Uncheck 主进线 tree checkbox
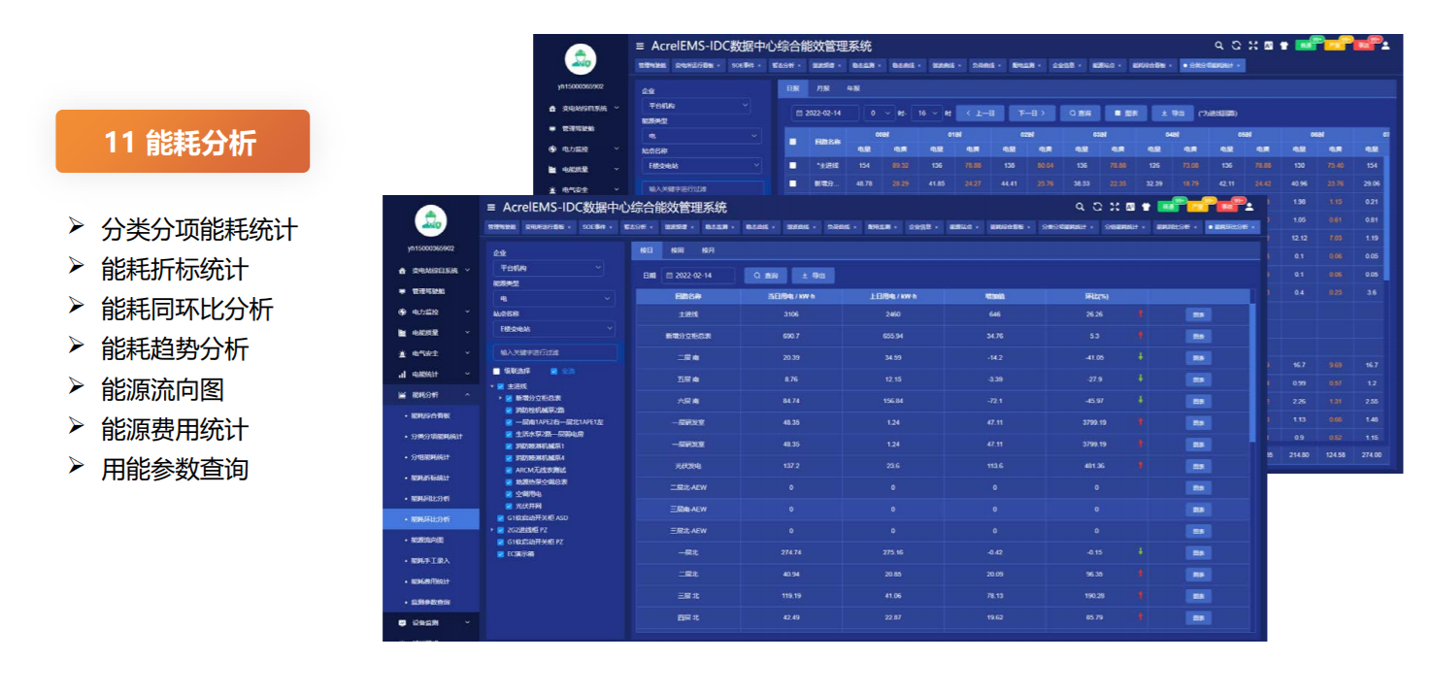Image resolution: width=1432 pixels, height=693 pixels. pos(501,386)
